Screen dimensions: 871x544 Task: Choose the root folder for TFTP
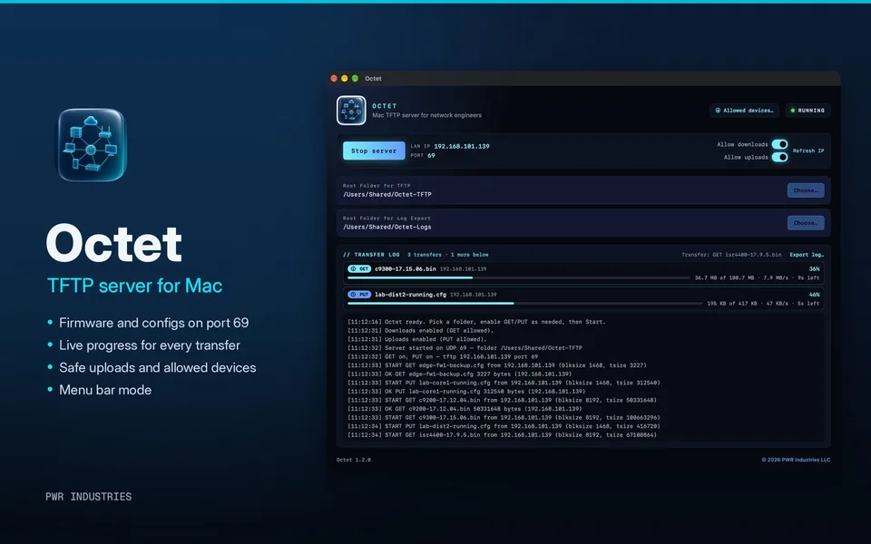click(x=806, y=190)
